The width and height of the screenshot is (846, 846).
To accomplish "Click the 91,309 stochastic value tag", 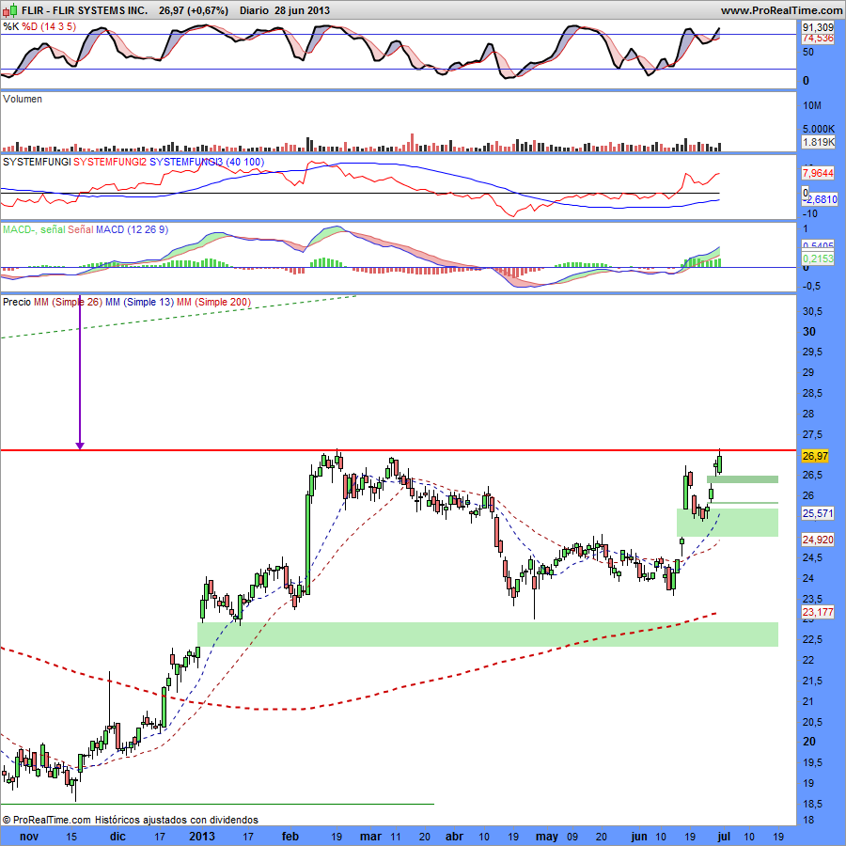I will coord(818,27).
